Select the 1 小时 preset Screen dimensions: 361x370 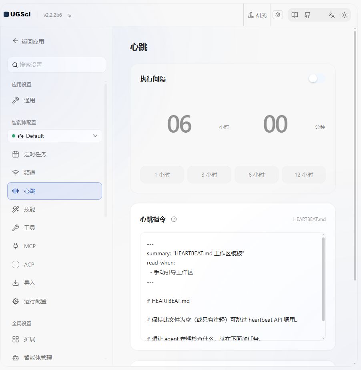[x=162, y=175]
